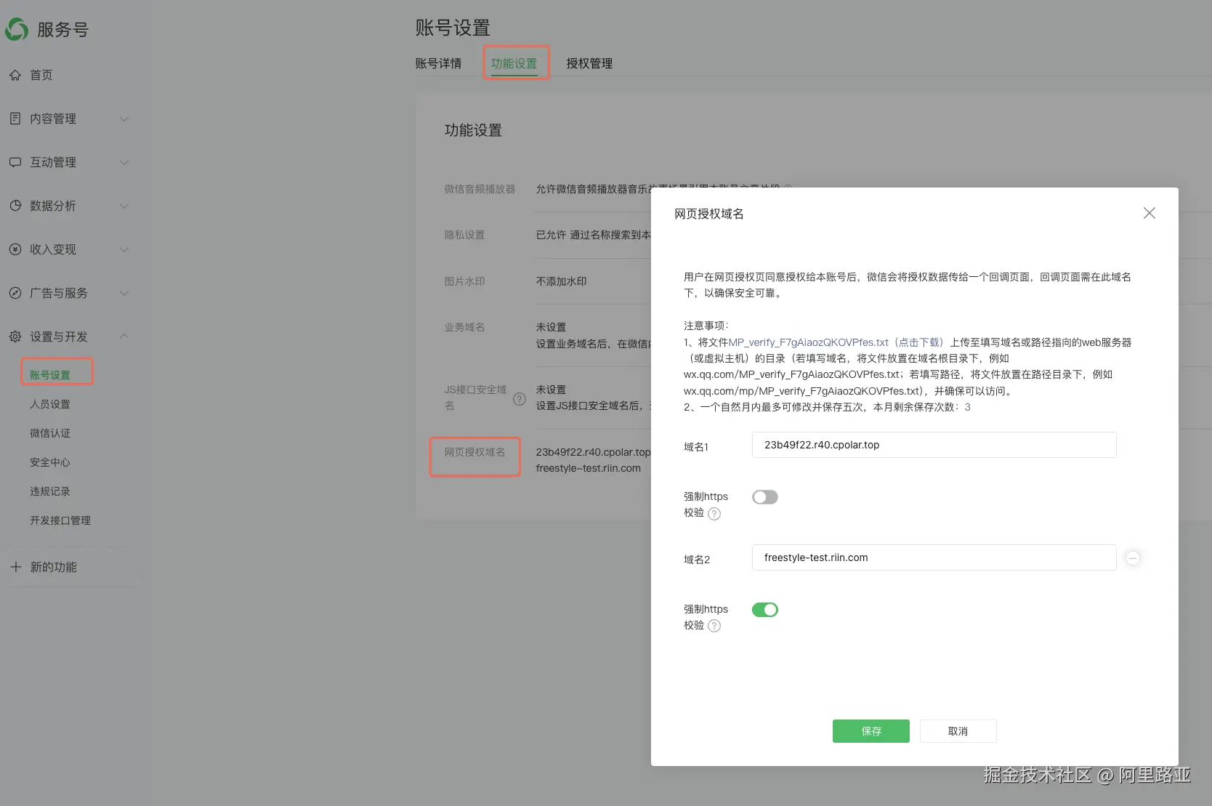Collapse the 设置与开发 section
This screenshot has height=806, width=1212.
click(x=124, y=336)
